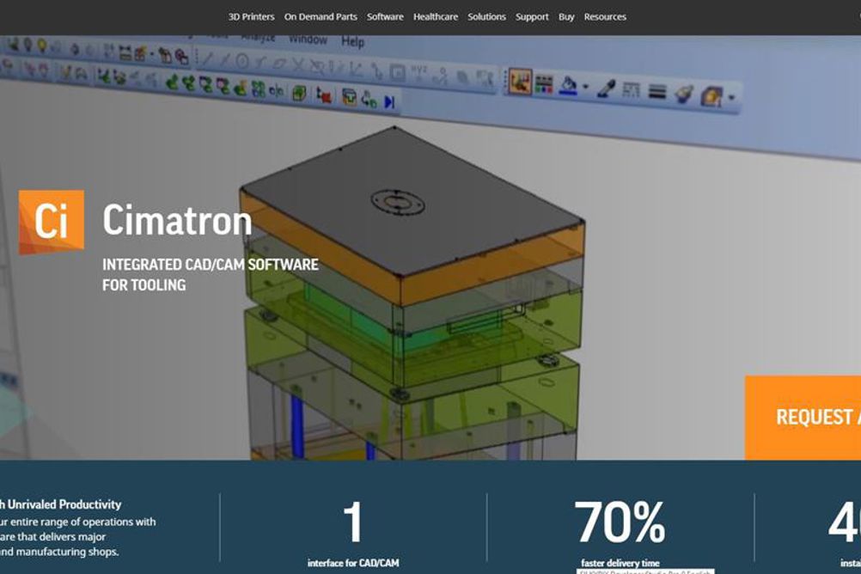The image size is (861, 574).
Task: Click the 'Unrivaled Productivity' heading
Action: point(64,504)
